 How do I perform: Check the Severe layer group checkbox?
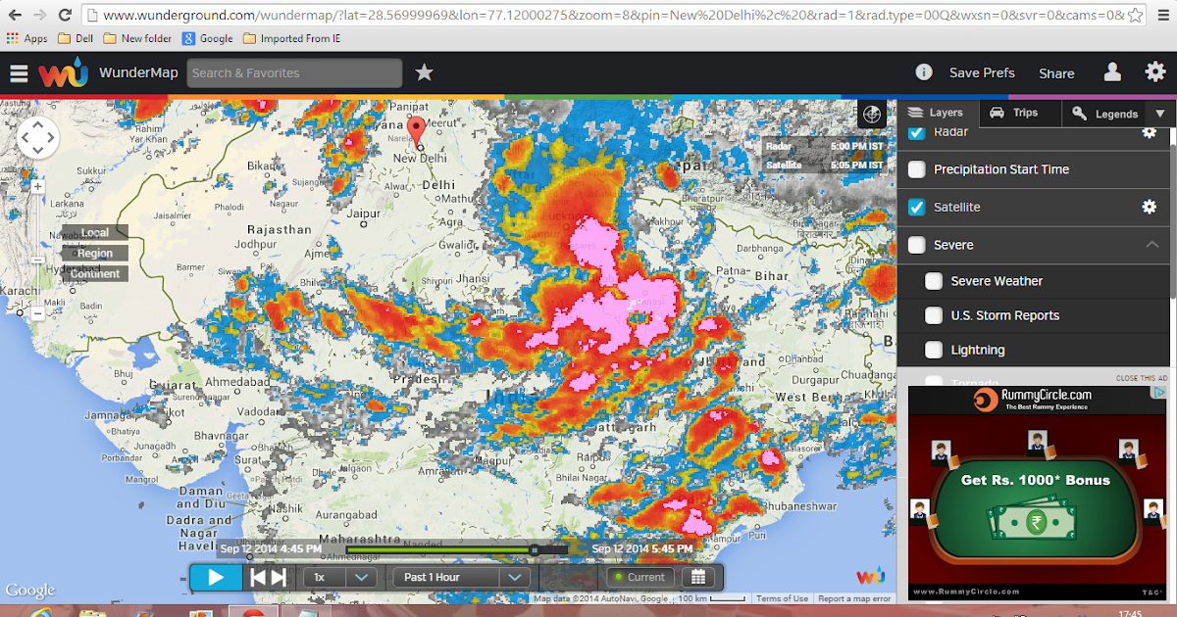tap(917, 245)
